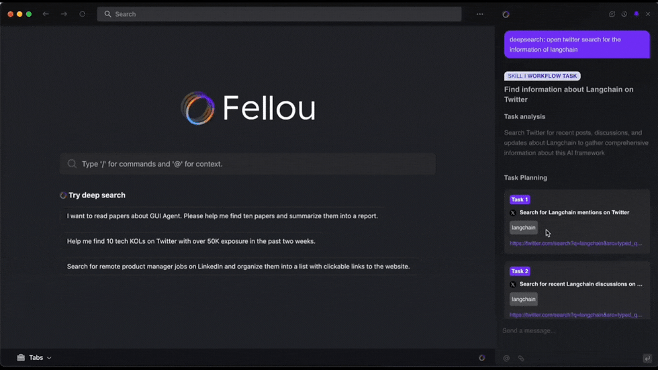The image size is (658, 370).
Task: Click the purple notification bell icon
Action: click(x=637, y=14)
